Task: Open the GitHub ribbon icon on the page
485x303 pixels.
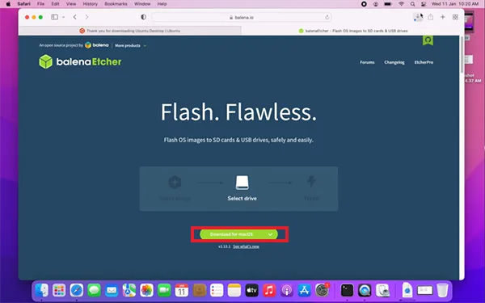Action: (x=428, y=40)
